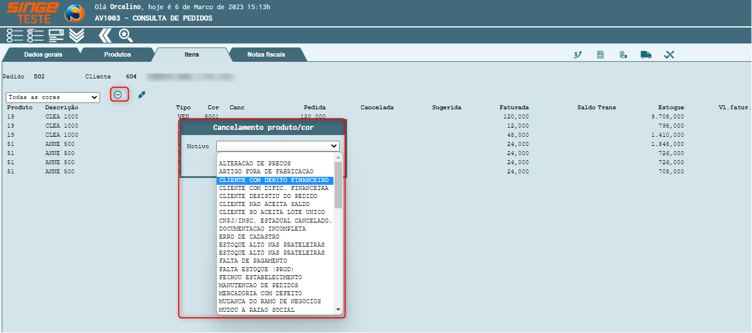This screenshot has width=752, height=333.
Task: Click the Estoque value 9.708,000
Action: (x=667, y=117)
